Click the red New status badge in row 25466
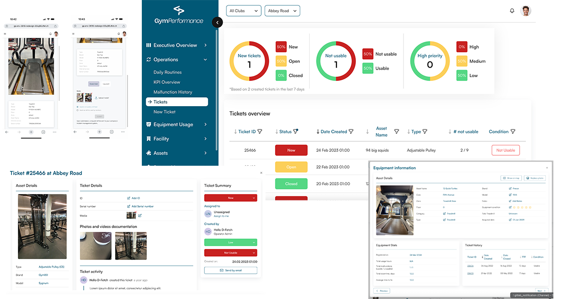Screen dimensions: 571x299 (x=291, y=150)
